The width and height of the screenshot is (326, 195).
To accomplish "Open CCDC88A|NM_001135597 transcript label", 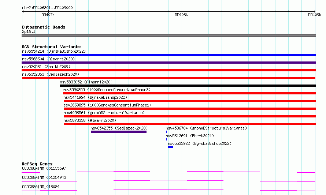I will pos(44,168).
